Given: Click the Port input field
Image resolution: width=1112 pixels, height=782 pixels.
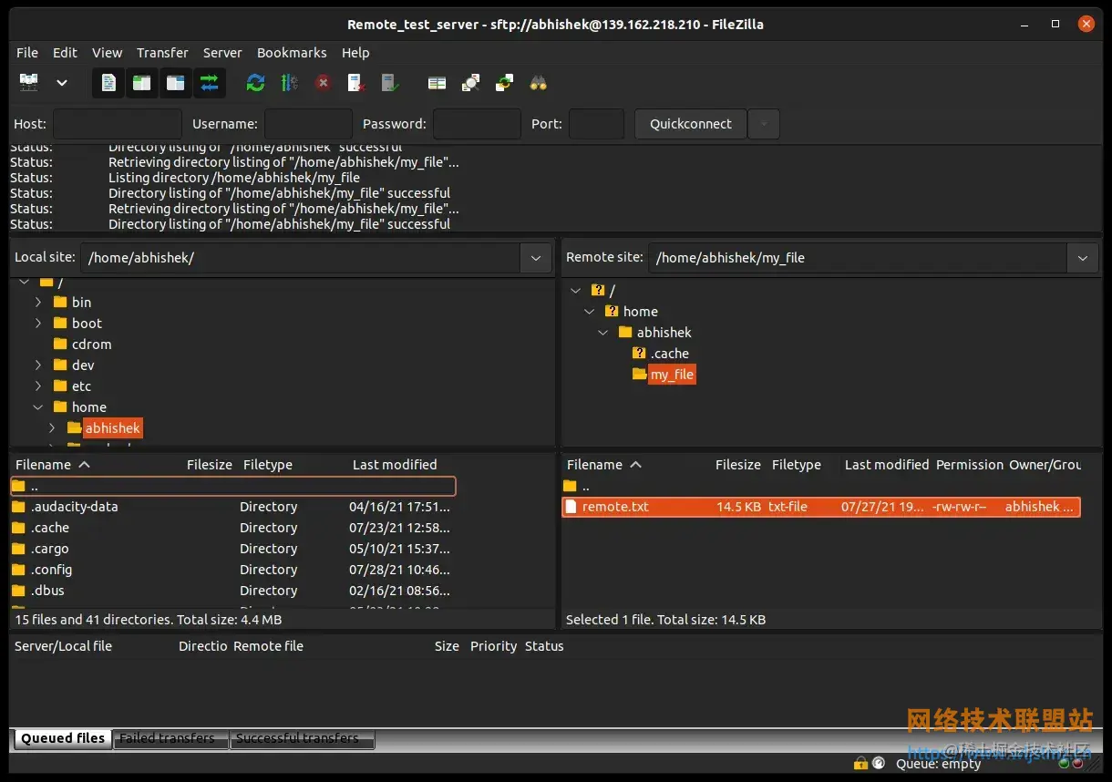Looking at the screenshot, I should (596, 124).
